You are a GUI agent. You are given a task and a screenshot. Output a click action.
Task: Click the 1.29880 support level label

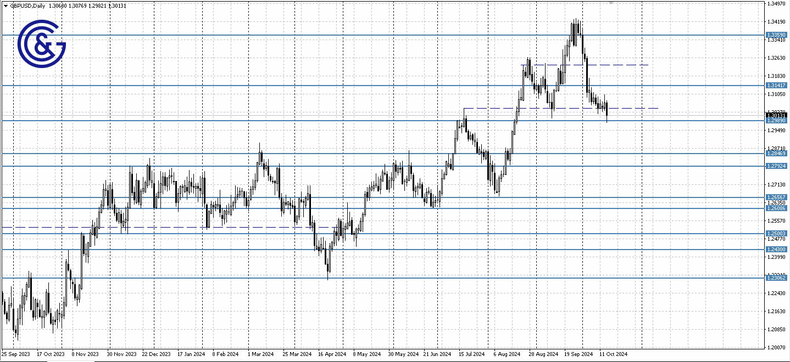[x=777, y=121]
